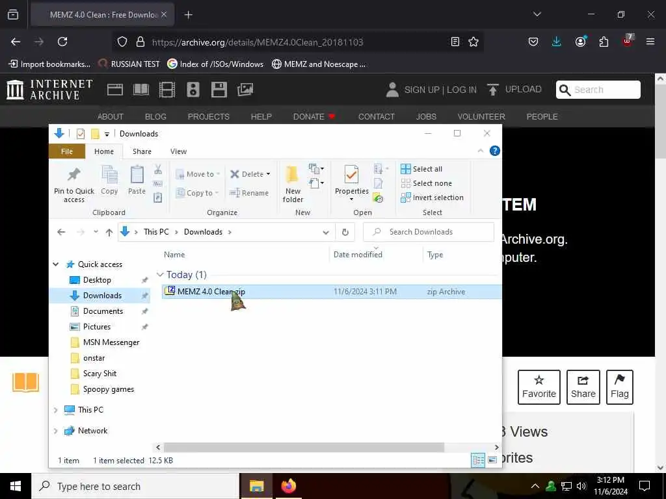This screenshot has height=499, width=666.
Task: Navigate back in File Explorer
Action: click(61, 232)
